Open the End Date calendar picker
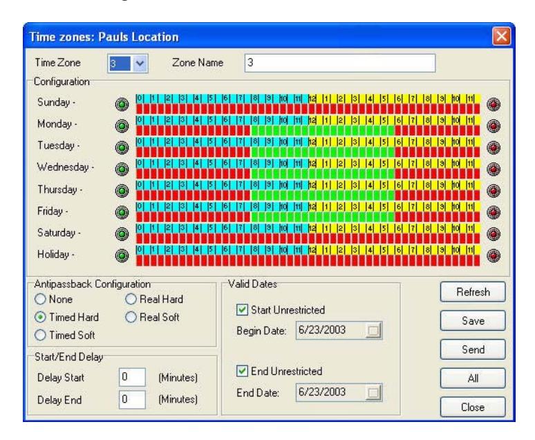The height and width of the screenshot is (440, 535). [x=373, y=393]
